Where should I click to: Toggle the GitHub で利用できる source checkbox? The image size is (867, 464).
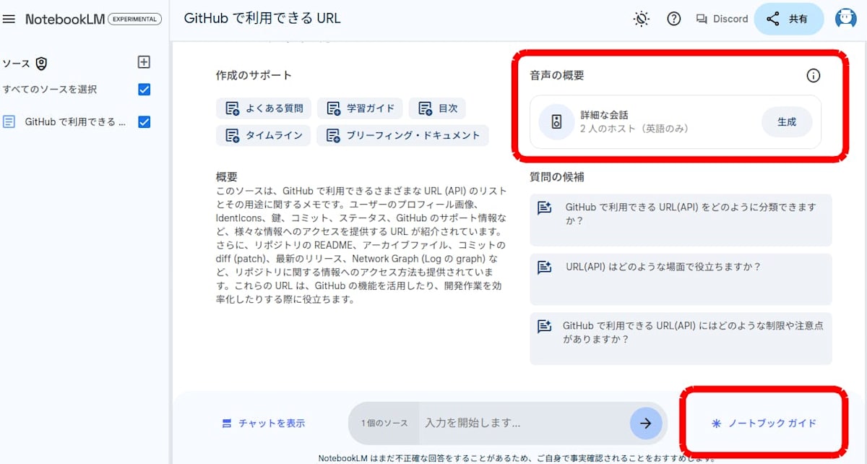144,121
